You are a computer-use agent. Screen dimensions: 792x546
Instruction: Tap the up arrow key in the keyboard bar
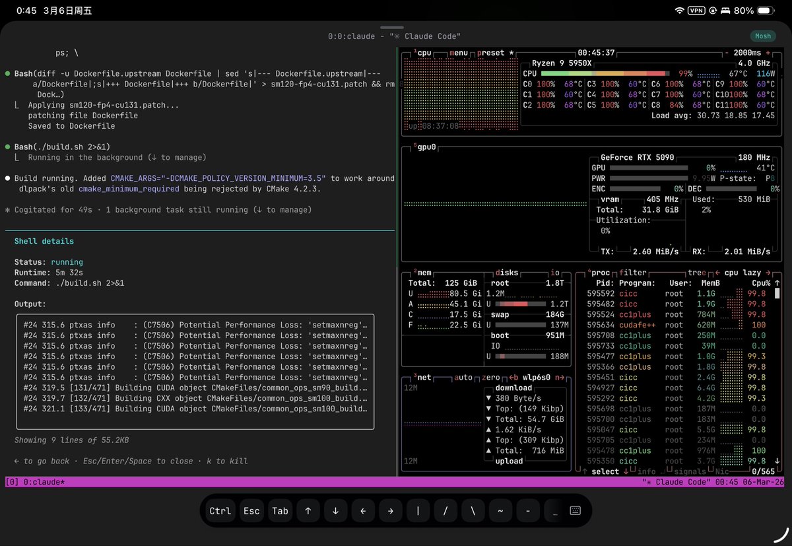(x=308, y=510)
